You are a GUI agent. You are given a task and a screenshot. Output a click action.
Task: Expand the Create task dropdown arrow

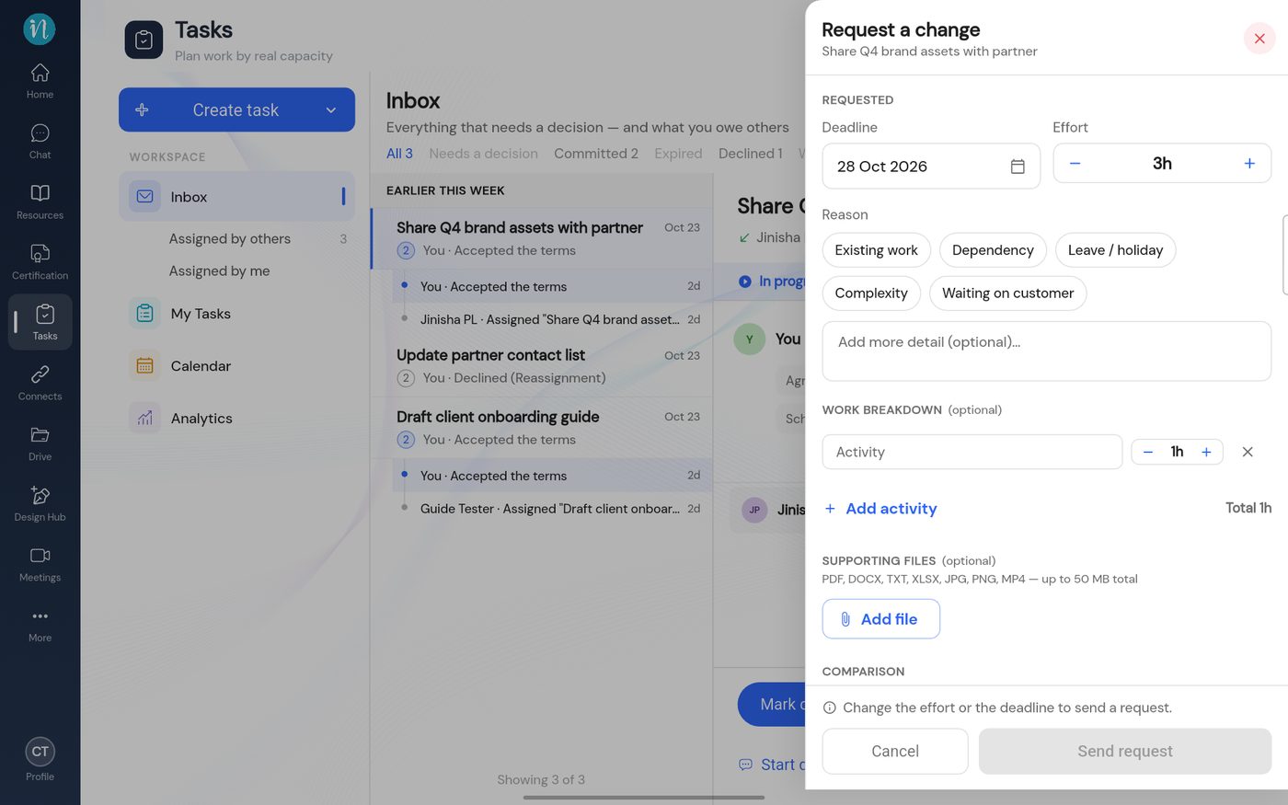point(331,110)
